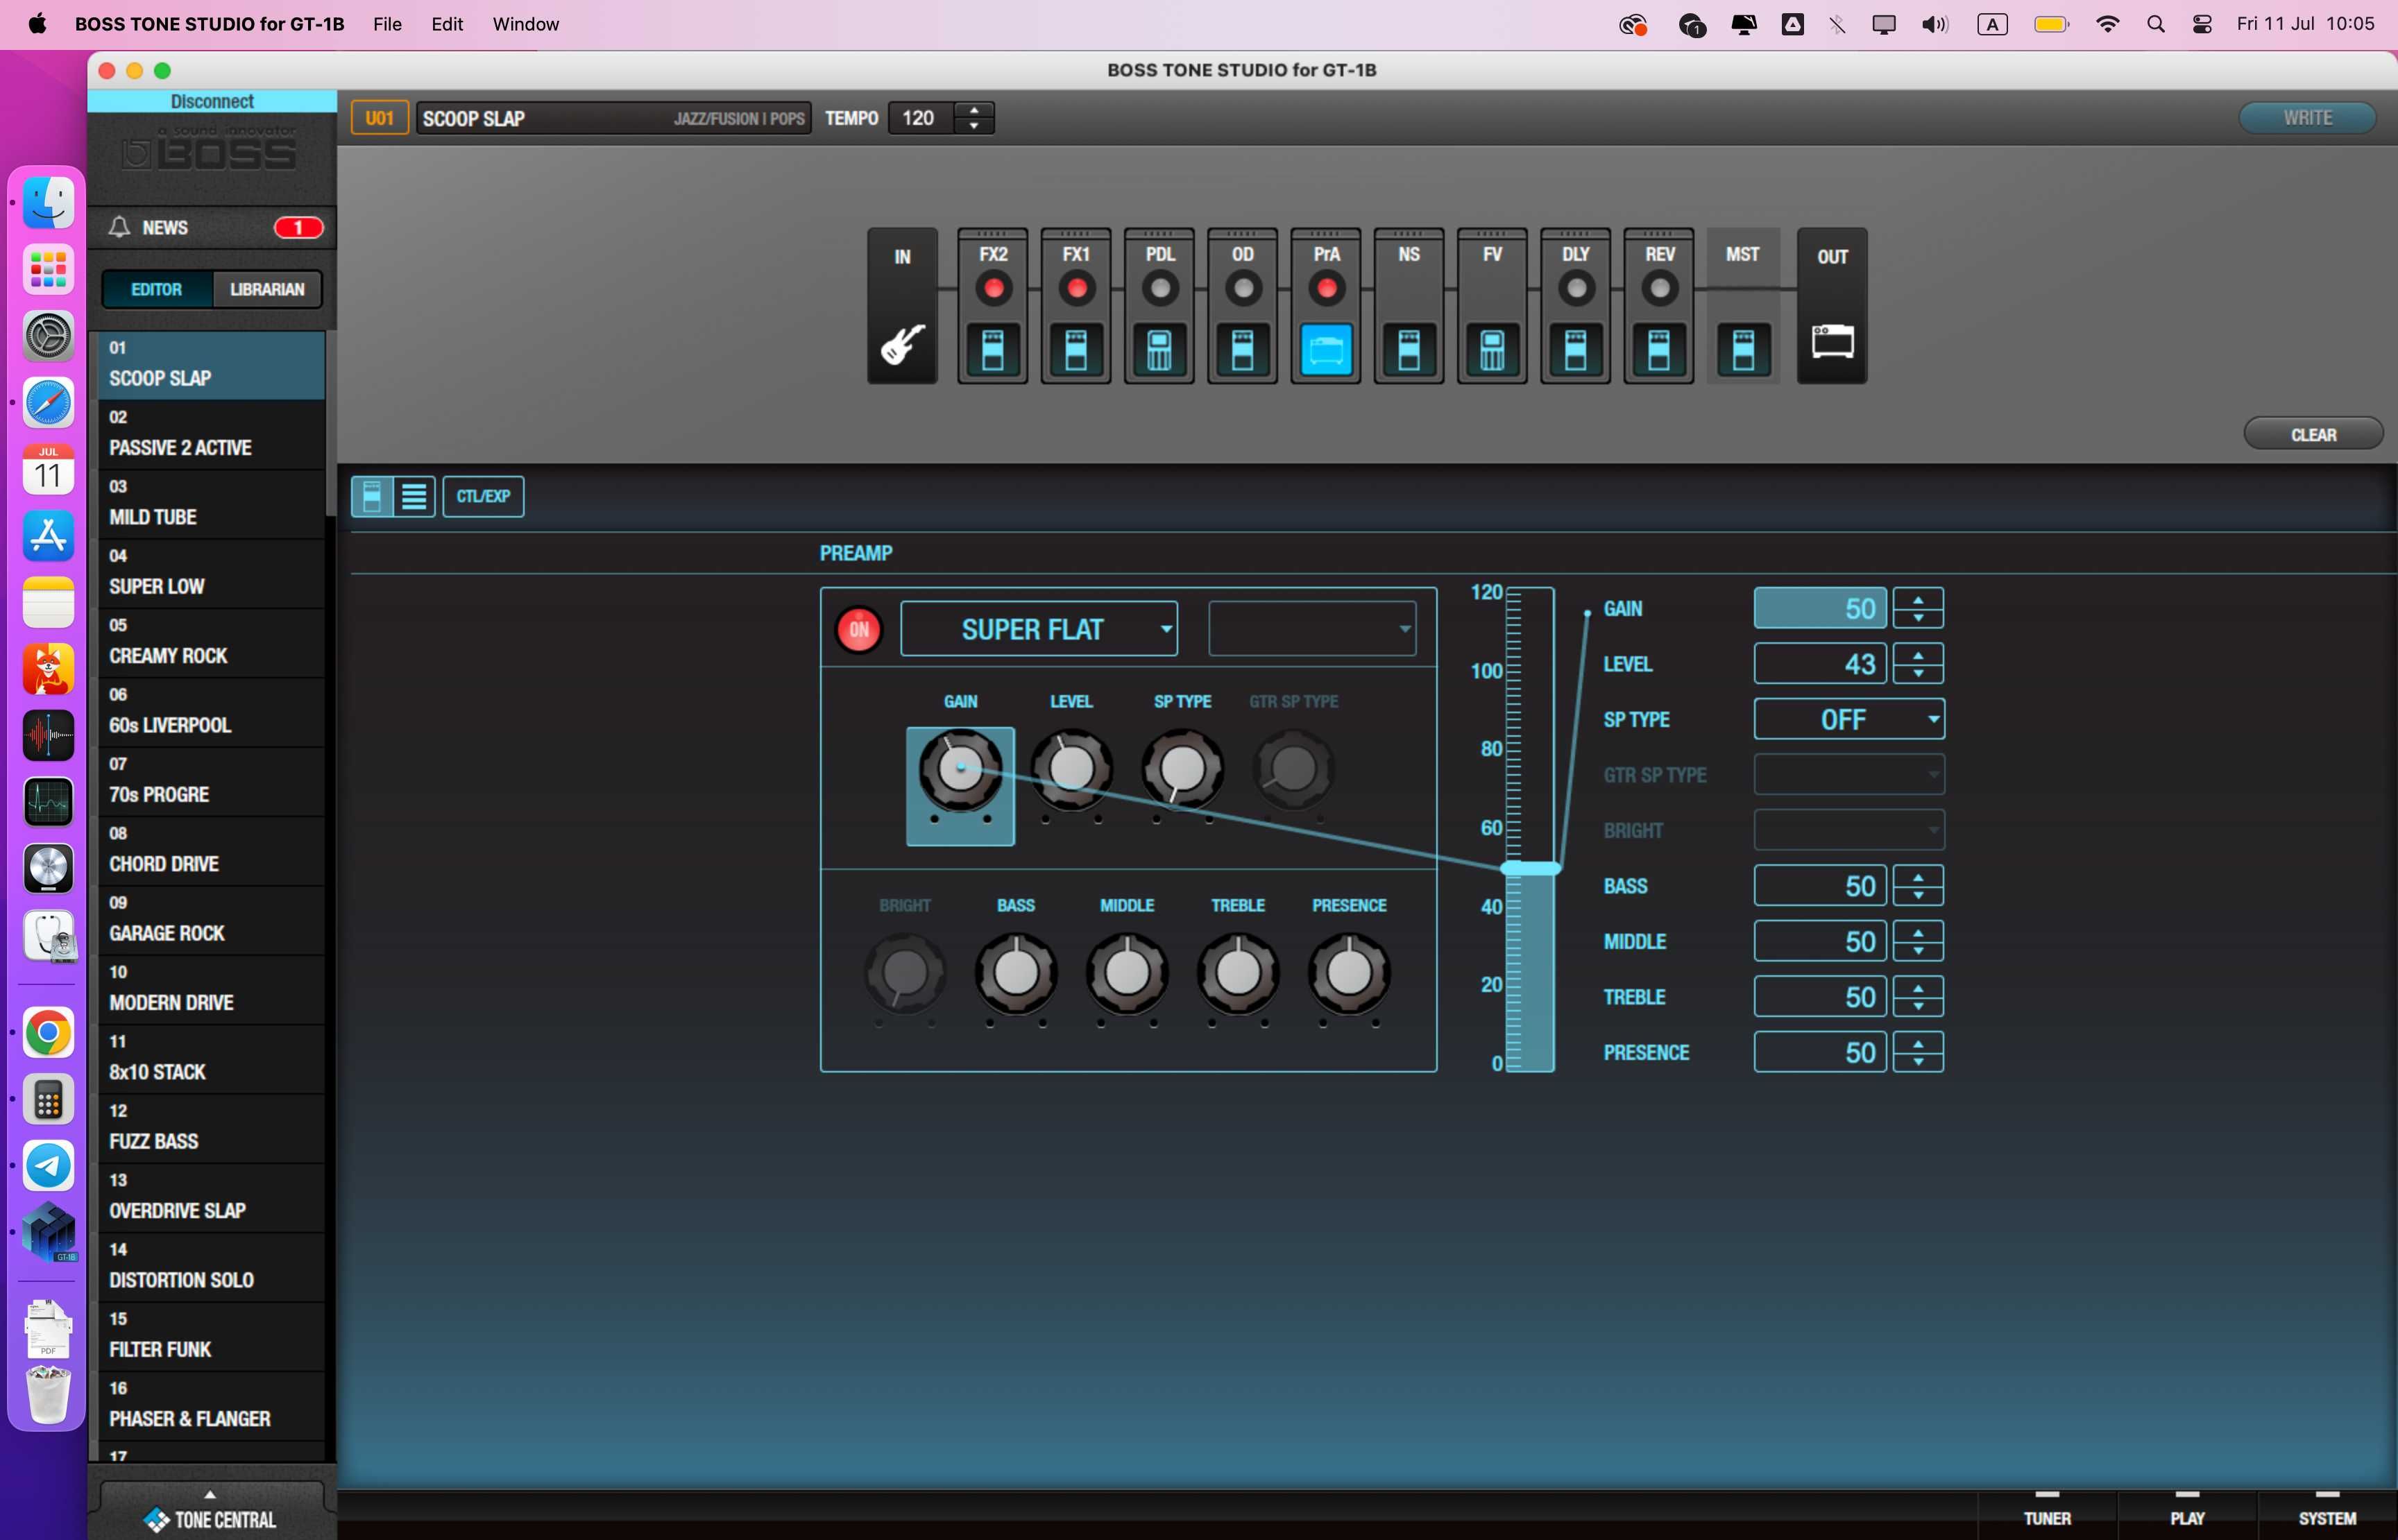2398x1540 pixels.
Task: Switch to stompbox view icon
Action: tap(372, 496)
